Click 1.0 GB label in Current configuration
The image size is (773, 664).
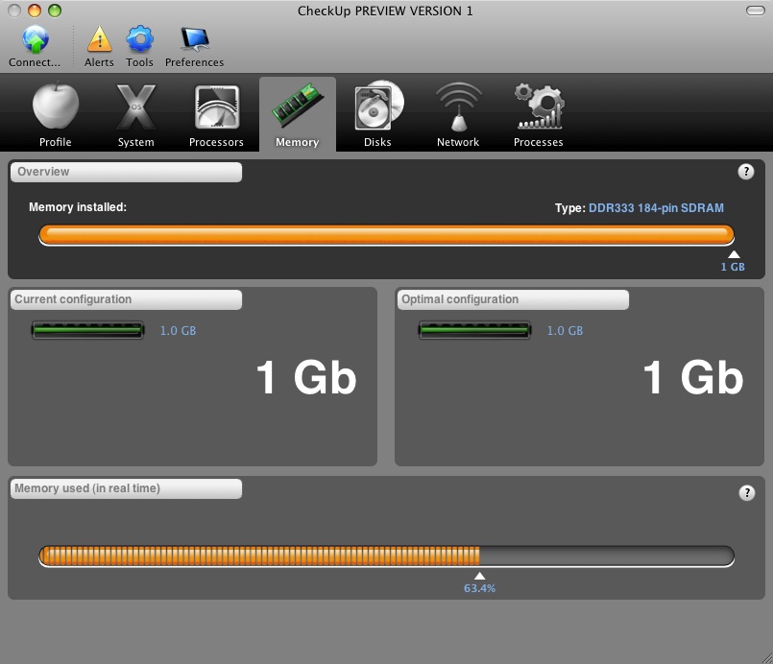pyautogui.click(x=178, y=330)
